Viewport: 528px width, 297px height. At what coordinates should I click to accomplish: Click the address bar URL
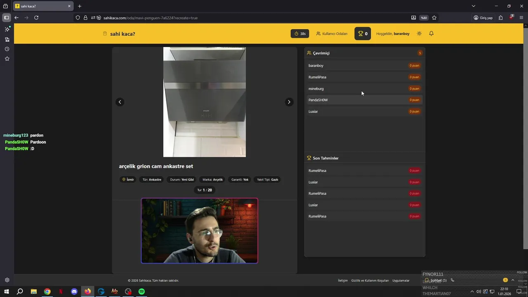coord(151,18)
